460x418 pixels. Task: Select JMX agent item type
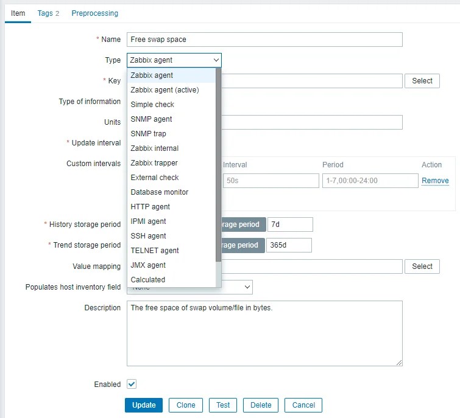point(171,265)
